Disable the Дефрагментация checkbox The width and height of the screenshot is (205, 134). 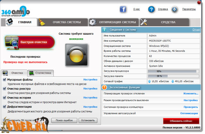[x=4, y=107]
